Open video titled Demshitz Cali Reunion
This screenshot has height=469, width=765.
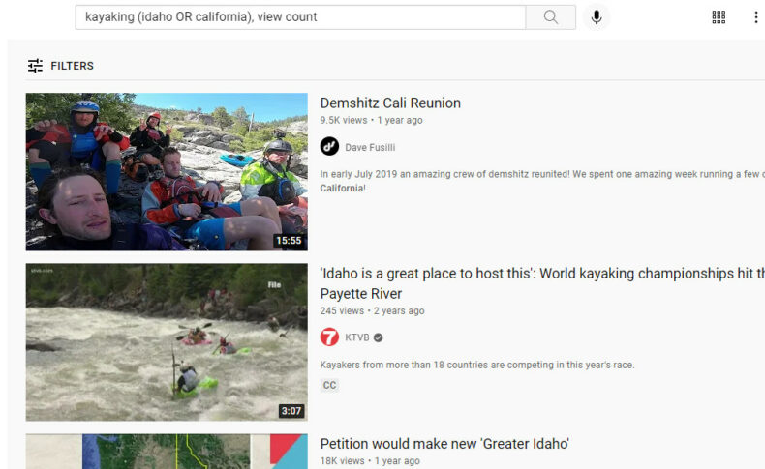[390, 103]
